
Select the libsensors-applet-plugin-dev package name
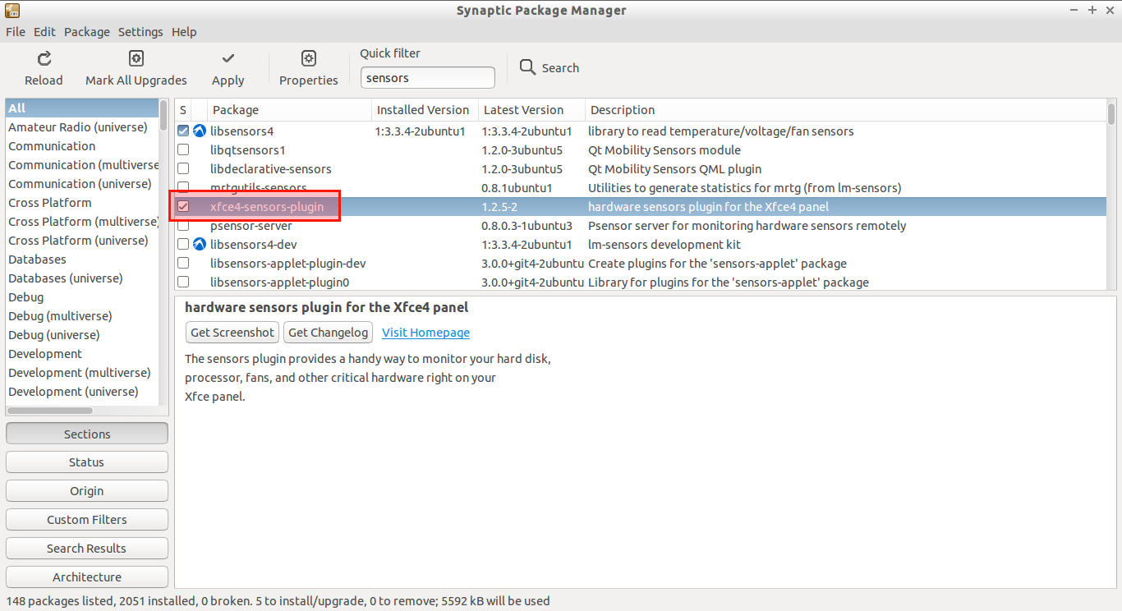pyautogui.click(x=288, y=264)
